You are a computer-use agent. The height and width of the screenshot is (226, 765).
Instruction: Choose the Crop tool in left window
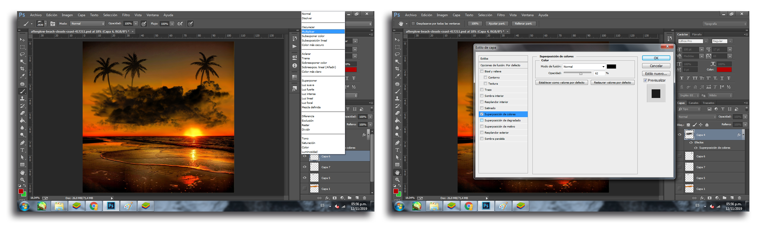(x=22, y=69)
